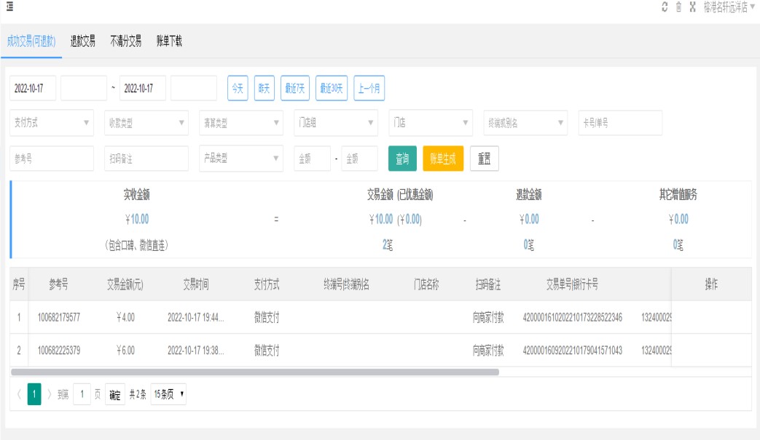The width and height of the screenshot is (760, 440).
Task: Select the 最近7天 quick date filter
Action: click(x=295, y=88)
